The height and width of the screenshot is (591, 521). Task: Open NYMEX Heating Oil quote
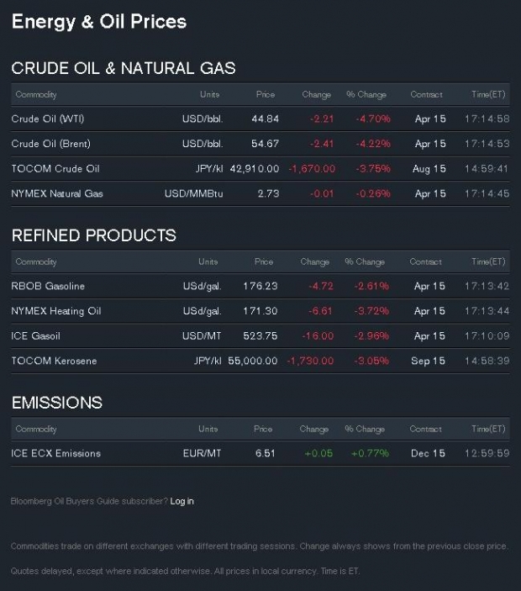click(x=56, y=311)
